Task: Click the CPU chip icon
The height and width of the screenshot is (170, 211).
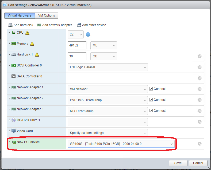Action: [14, 33]
